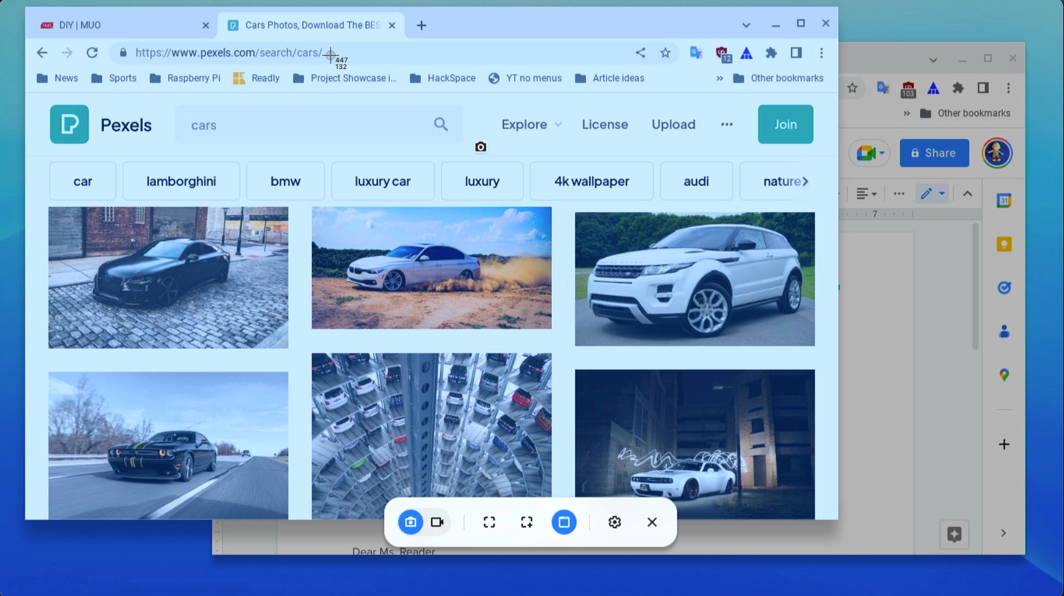The image size is (1064, 596).
Task: Select window capture mode in the capture toolbar
Action: [x=563, y=522]
